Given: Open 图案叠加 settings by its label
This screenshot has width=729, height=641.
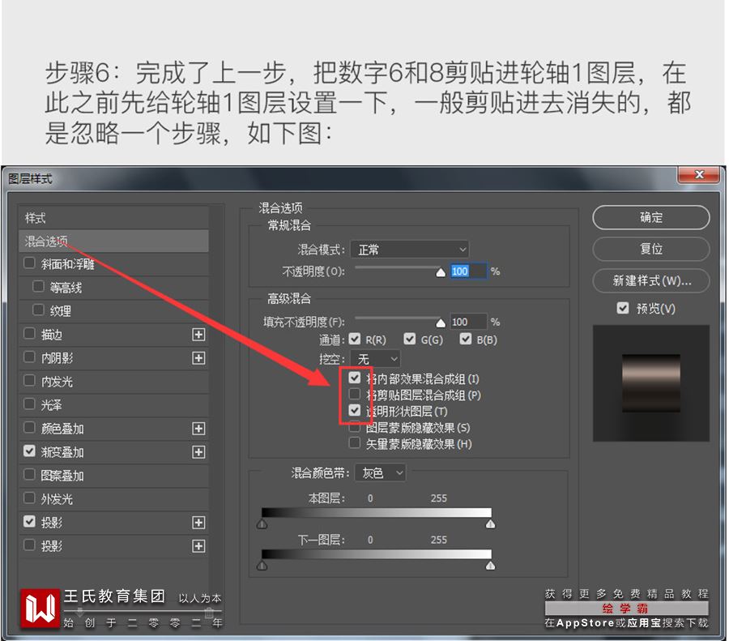Looking at the screenshot, I should (x=62, y=476).
